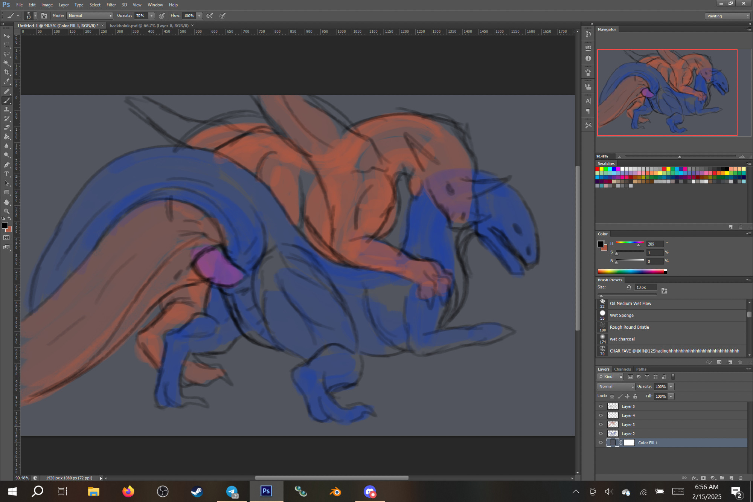The height and width of the screenshot is (502, 753).
Task: Select the Hand tool
Action: click(7, 202)
